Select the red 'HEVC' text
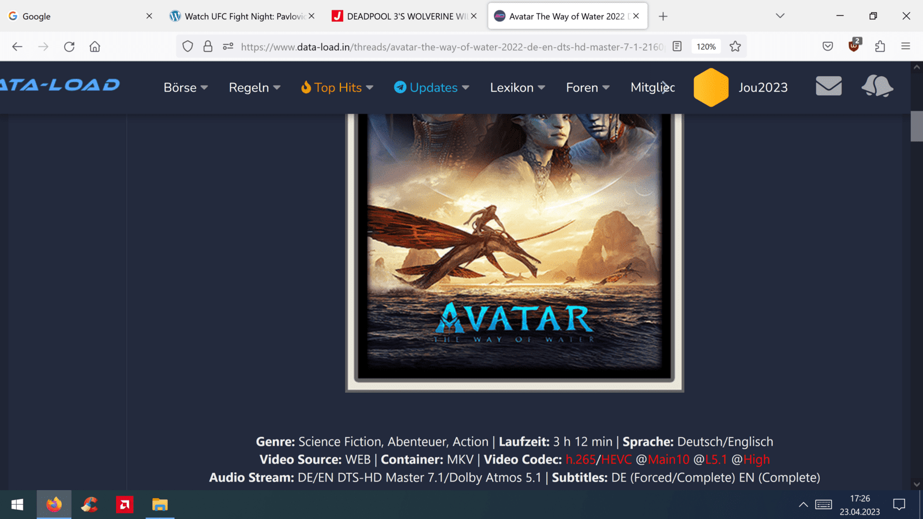Viewport: 923px width, 519px height. coord(617,460)
